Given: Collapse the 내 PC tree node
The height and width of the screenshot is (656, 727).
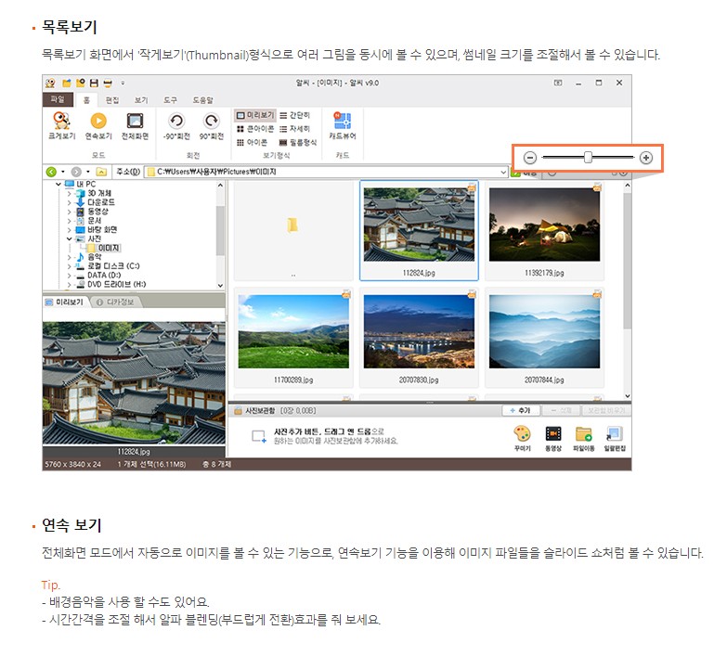Looking at the screenshot, I should coord(58,185).
